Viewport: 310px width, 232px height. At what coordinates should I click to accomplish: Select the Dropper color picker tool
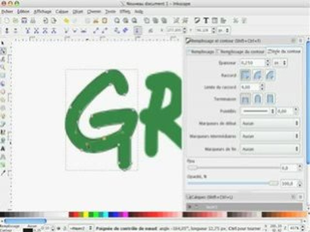(3, 173)
